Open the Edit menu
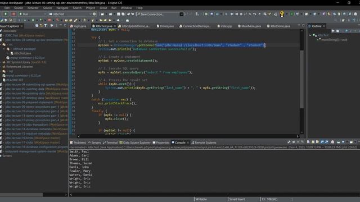Image resolution: width=360 pixels, height=202 pixels. (7, 8)
